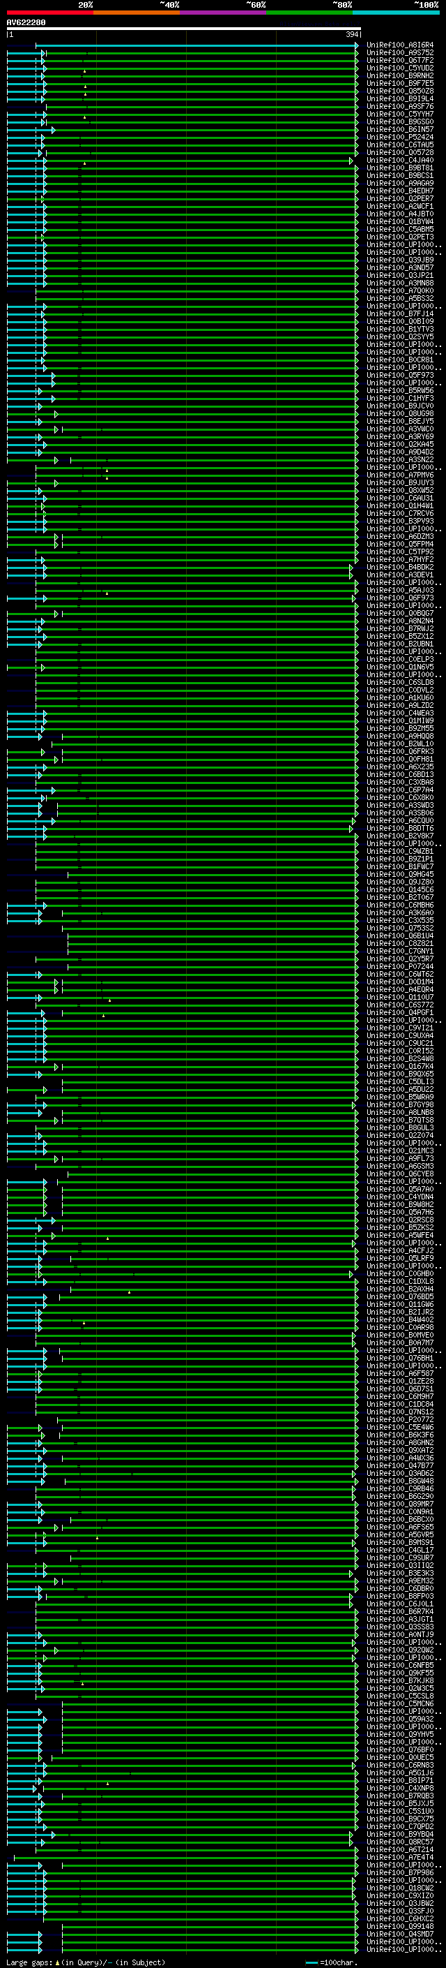Click hit label UniRef100_B2V8K7
Image resolution: width=446 pixels, height=1968 pixels.
[x=400, y=836]
